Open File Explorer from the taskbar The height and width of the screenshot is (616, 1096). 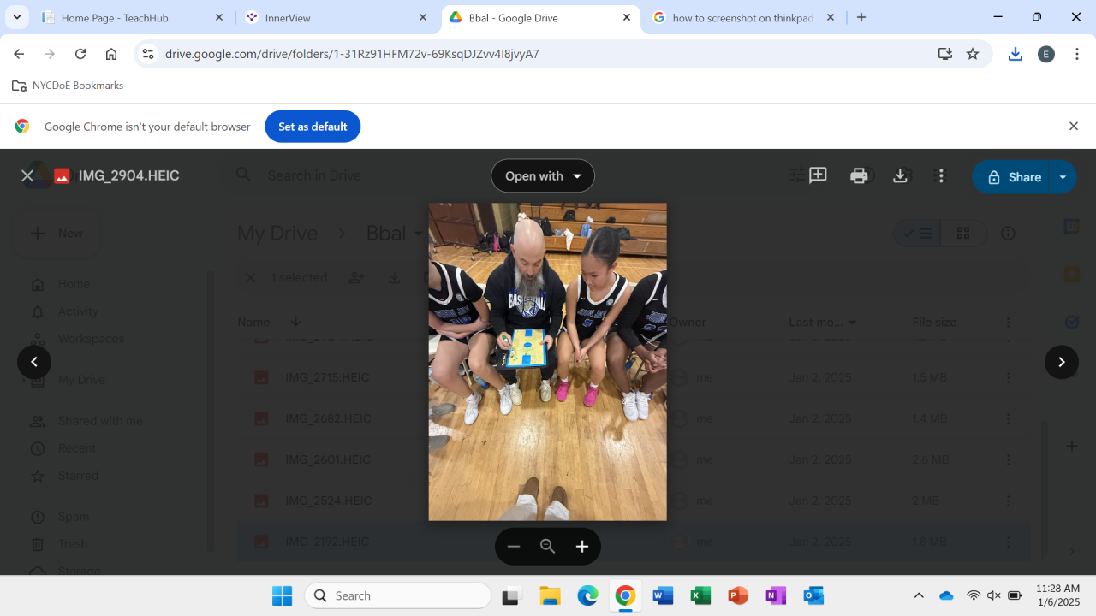tap(550, 595)
